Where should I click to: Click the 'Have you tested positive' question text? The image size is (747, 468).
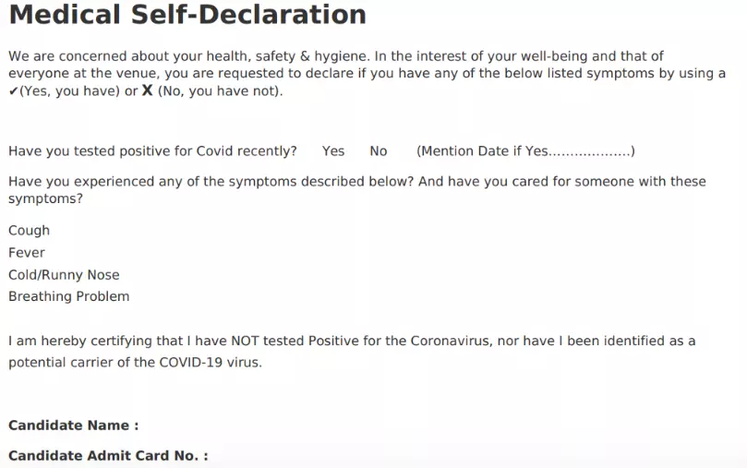152,150
